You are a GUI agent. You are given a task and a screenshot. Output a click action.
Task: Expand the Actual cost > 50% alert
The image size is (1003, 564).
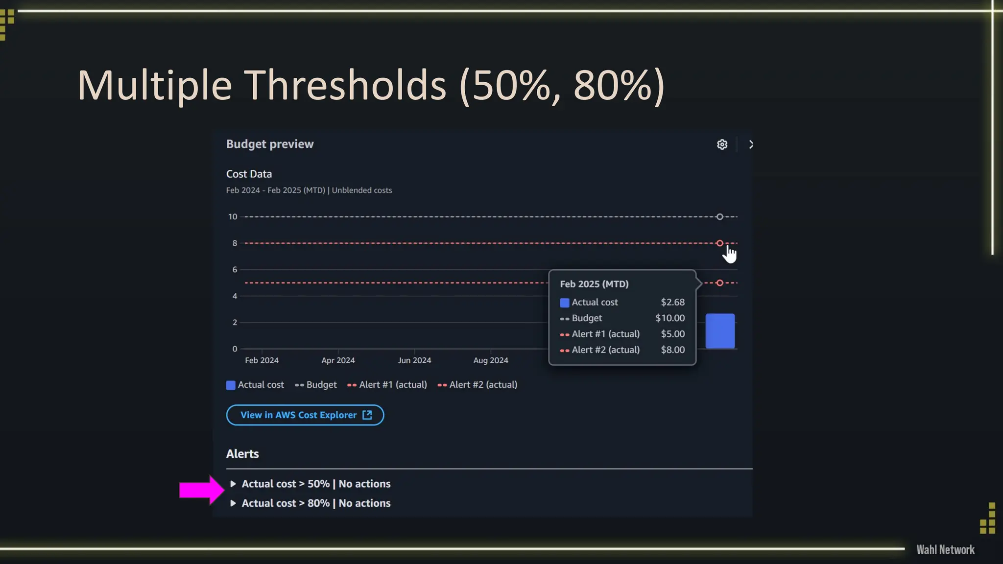(x=310, y=484)
